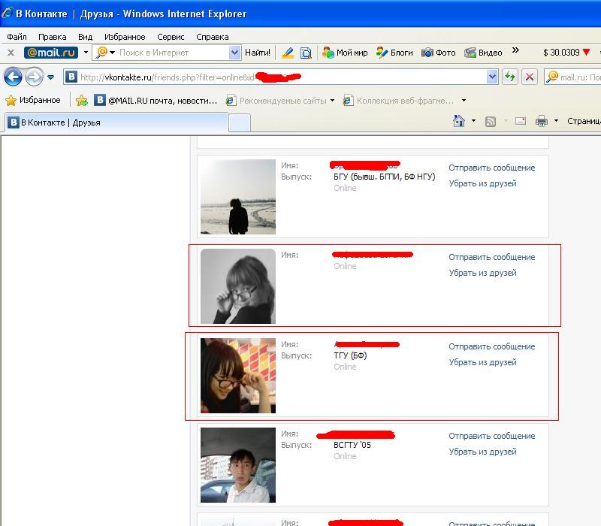Click the Mail.ru search input field
The height and width of the screenshot is (526, 601).
click(171, 53)
